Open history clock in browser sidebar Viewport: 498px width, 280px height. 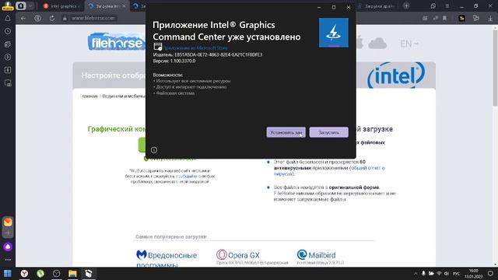click(8, 31)
